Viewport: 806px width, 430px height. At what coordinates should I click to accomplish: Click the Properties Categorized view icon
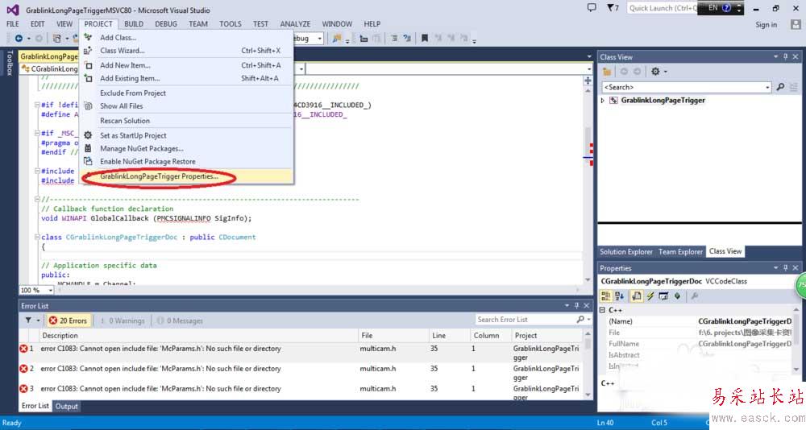[605, 296]
